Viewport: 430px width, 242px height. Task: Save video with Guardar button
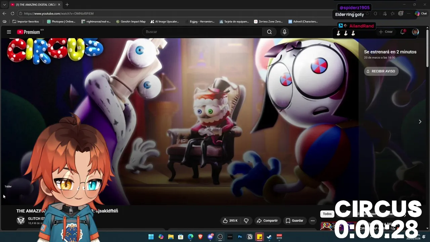(x=294, y=221)
